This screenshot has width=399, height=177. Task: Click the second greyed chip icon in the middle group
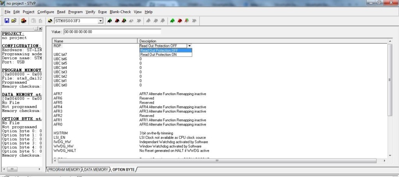[156, 21]
